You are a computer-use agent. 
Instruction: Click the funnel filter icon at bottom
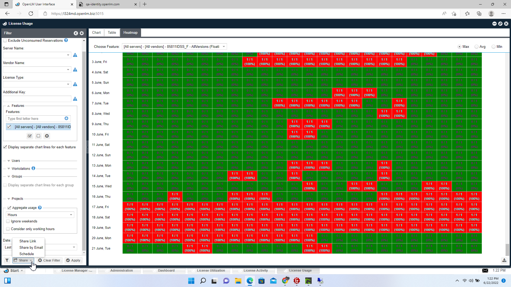7,260
